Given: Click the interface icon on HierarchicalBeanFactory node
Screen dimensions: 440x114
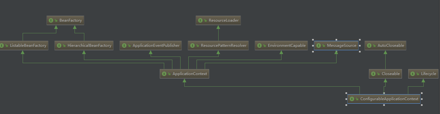Looking at the screenshot, I should 59,46.
